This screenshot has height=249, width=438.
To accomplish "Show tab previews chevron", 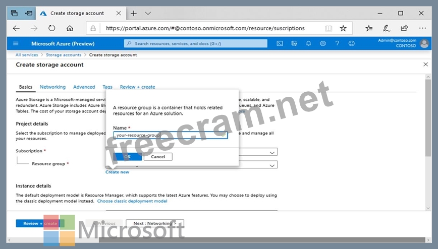I will [x=148, y=13].
